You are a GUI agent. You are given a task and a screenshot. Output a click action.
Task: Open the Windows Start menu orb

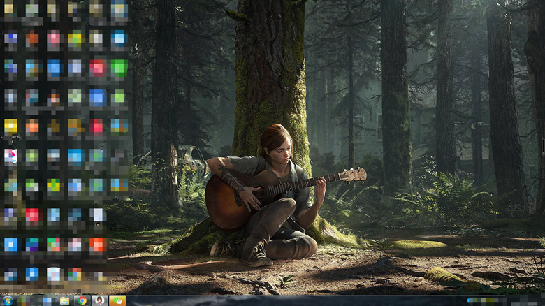pyautogui.click(x=7, y=300)
